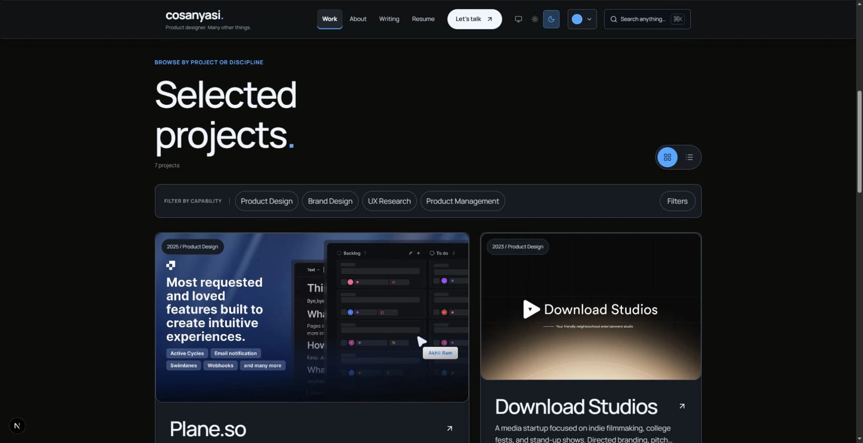Open accent color dropdown
863x443 pixels.
click(582, 19)
